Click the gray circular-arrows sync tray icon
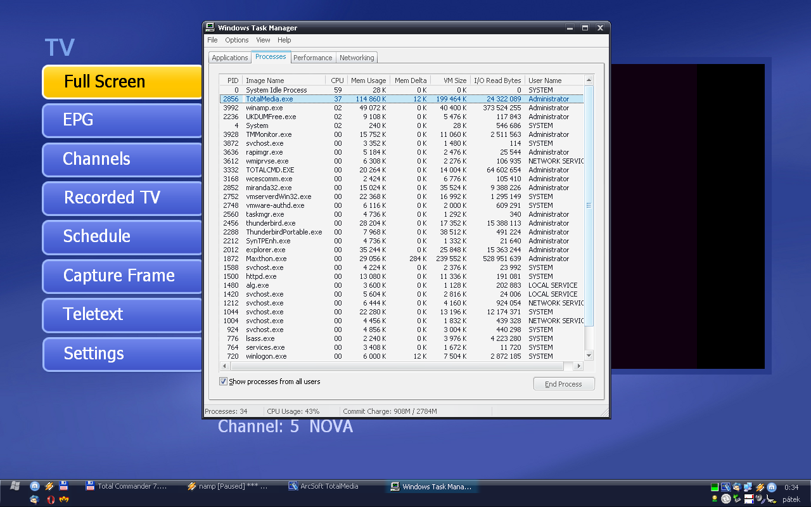 pyautogui.click(x=726, y=499)
